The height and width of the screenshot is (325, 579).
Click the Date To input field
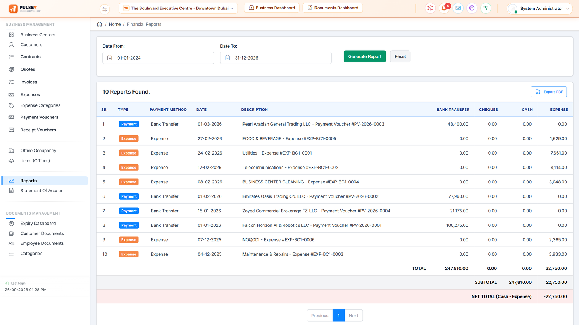[x=276, y=58]
